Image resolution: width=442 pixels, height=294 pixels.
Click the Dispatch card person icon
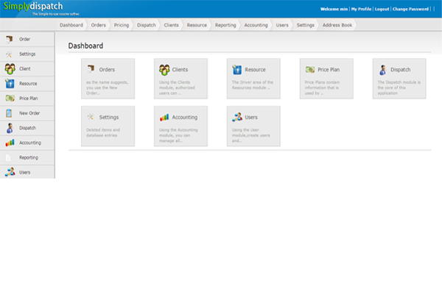pyautogui.click(x=383, y=70)
